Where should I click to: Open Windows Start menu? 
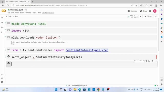(56, 89)
